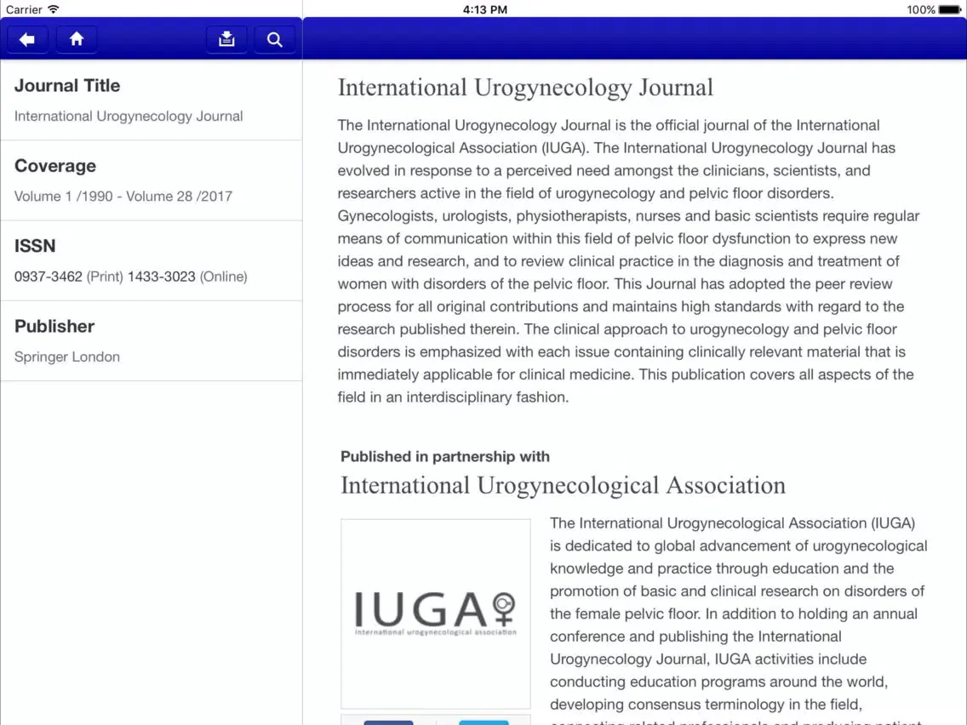Select 'Volume 1 /1990 - Volume 28 /2017'

point(123,196)
